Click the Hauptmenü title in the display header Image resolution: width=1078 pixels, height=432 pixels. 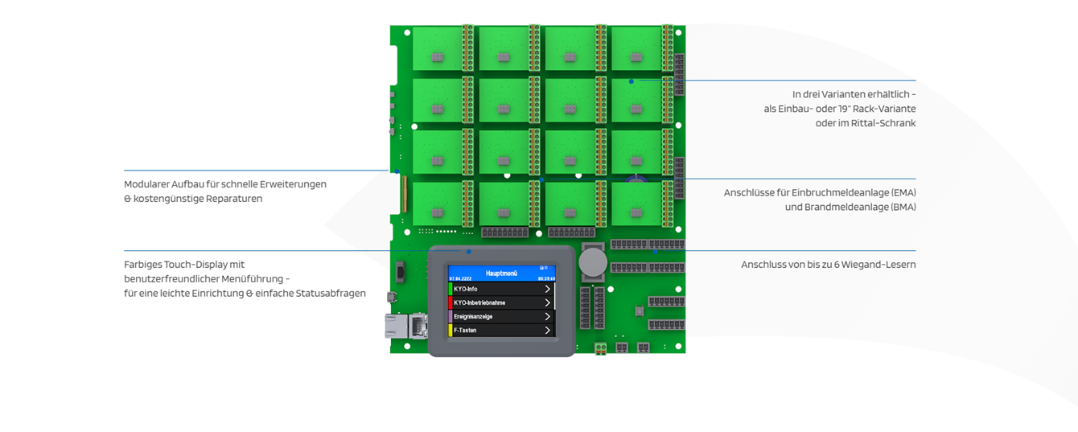click(x=501, y=274)
